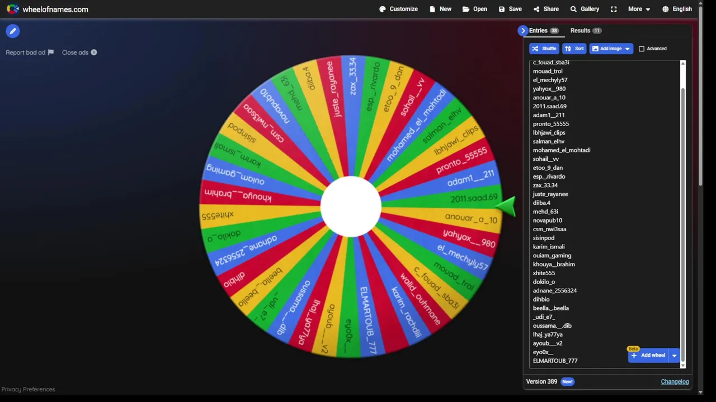
Task: Click the Sort button
Action: pyautogui.click(x=574, y=49)
